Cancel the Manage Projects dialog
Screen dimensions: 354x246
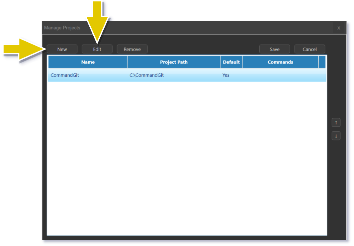pyautogui.click(x=310, y=49)
